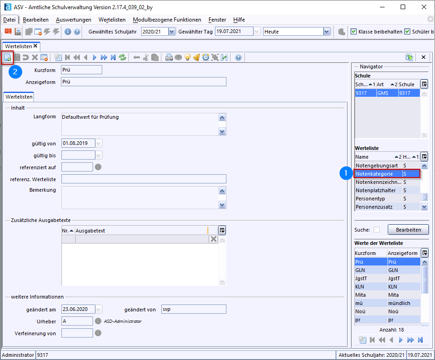
Task: Click the referenz. Werteliste field
Action: pos(144,179)
